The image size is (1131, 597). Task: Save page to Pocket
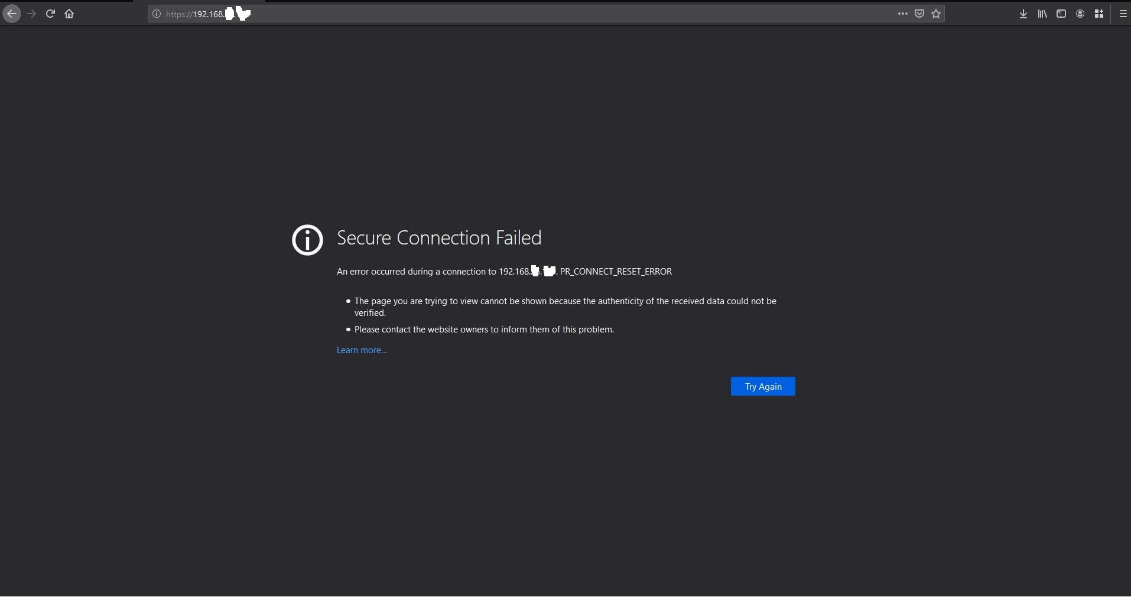click(919, 14)
